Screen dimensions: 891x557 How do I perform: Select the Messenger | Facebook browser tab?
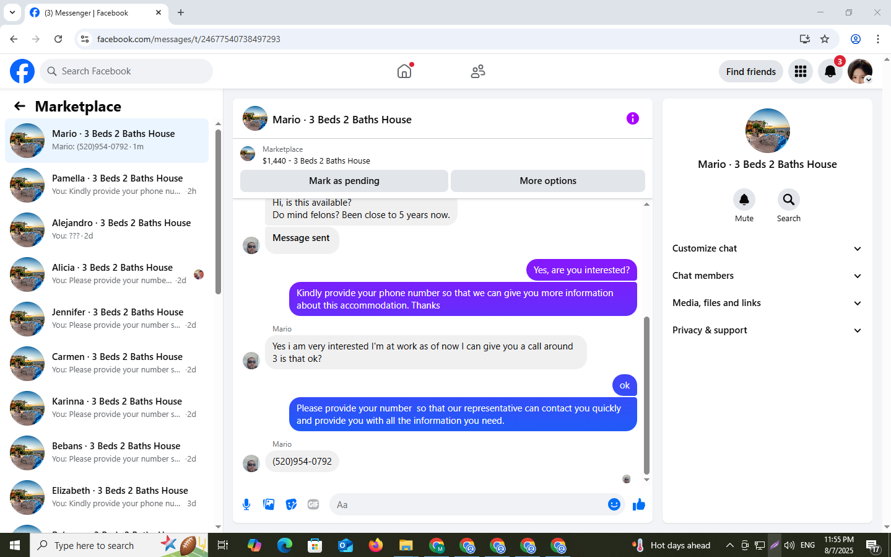tap(96, 12)
